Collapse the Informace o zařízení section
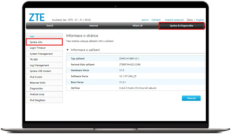This screenshot has width=231, height=134. [68, 50]
